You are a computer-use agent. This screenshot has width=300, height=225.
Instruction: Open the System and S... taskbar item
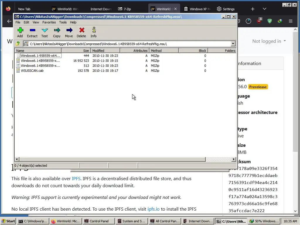tap(132, 221)
